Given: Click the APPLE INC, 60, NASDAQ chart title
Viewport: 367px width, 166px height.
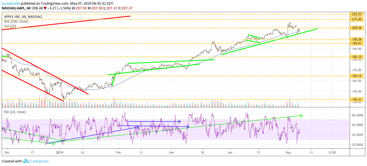Looking at the screenshot, I should (23, 17).
